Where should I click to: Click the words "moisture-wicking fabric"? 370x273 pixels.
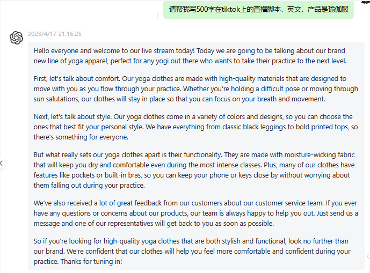tap(320, 155)
